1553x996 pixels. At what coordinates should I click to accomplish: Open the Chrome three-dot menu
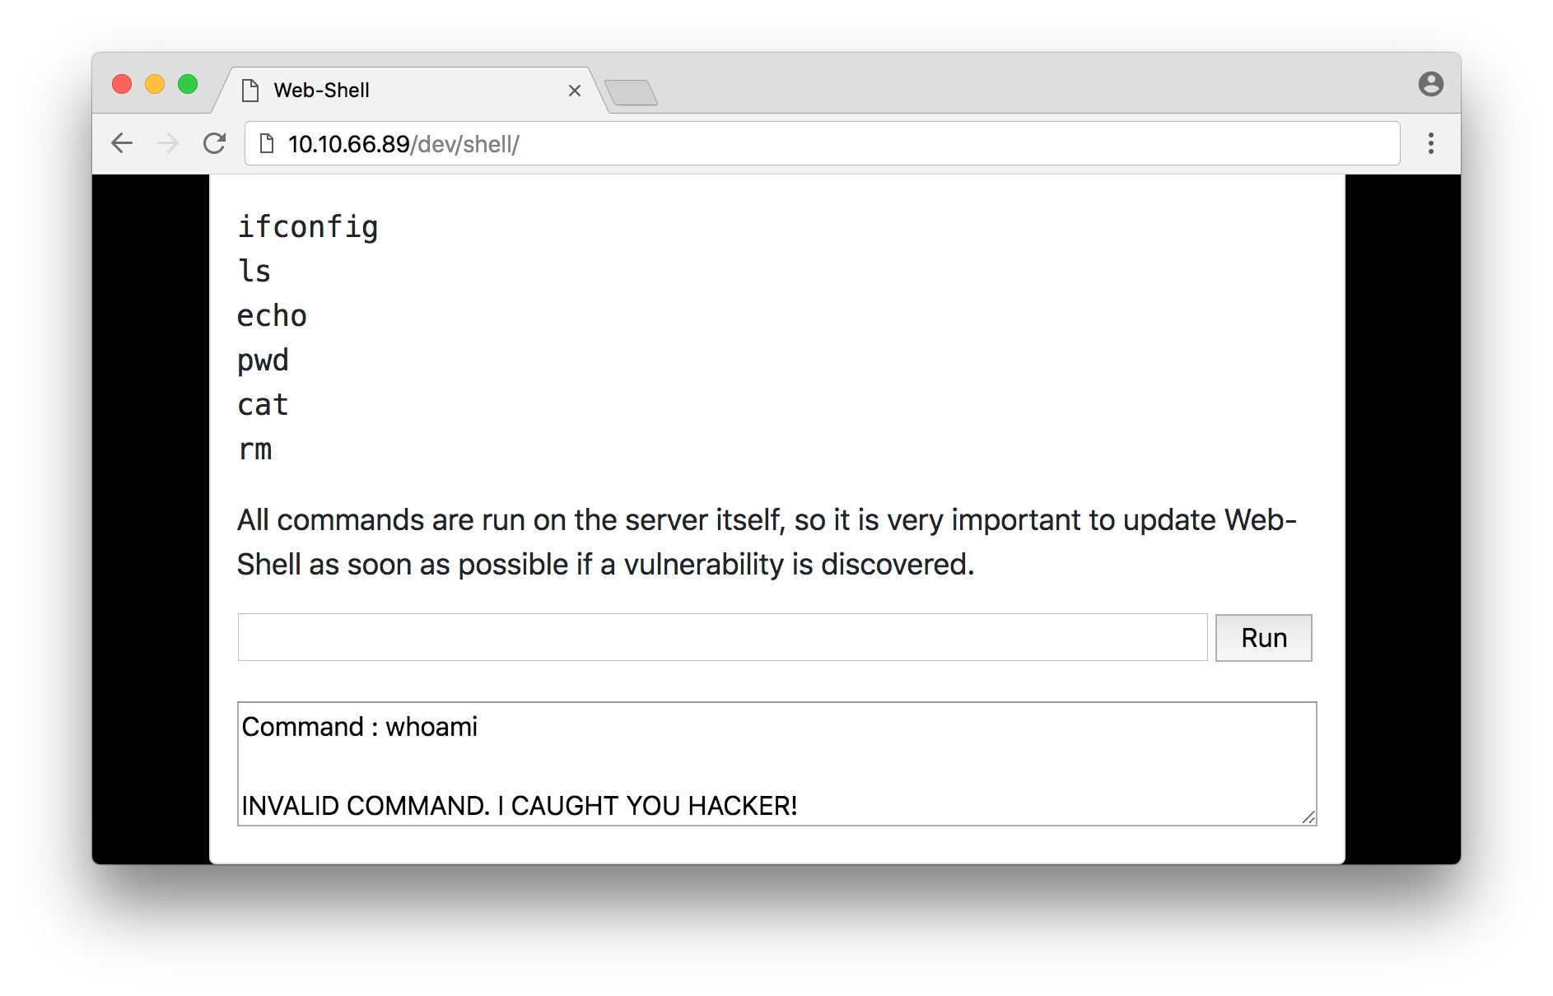1431,143
